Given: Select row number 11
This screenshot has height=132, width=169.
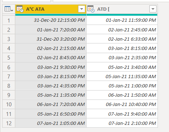Looking at the screenshot, I should [9, 114].
